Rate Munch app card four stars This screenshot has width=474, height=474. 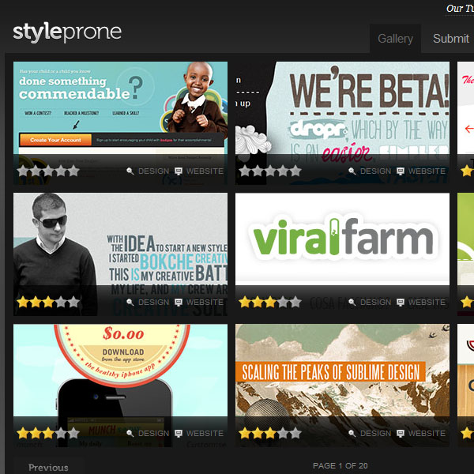pyautogui.click(x=61, y=433)
